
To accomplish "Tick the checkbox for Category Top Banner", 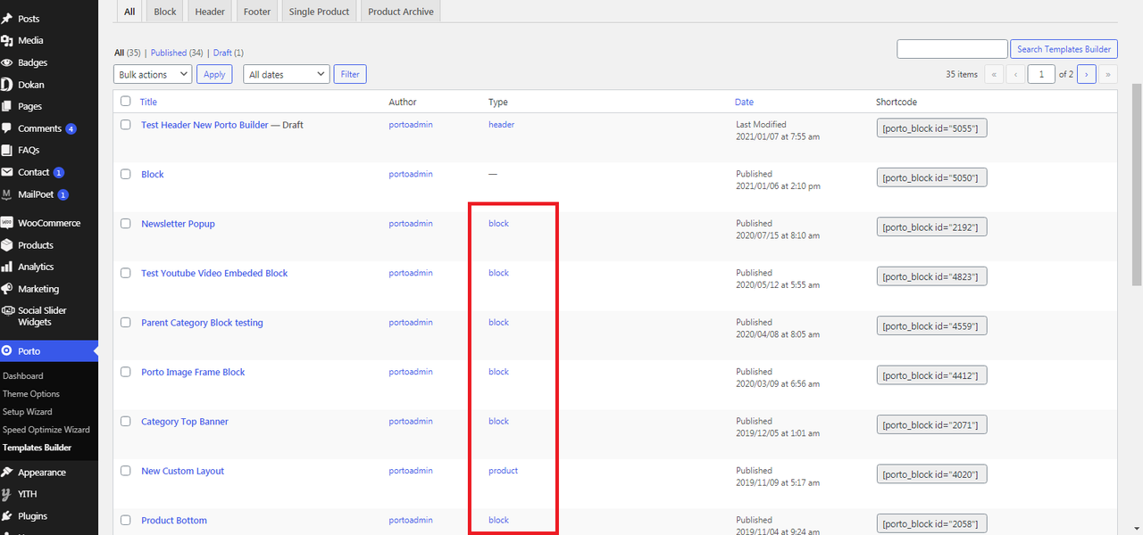I will click(126, 422).
